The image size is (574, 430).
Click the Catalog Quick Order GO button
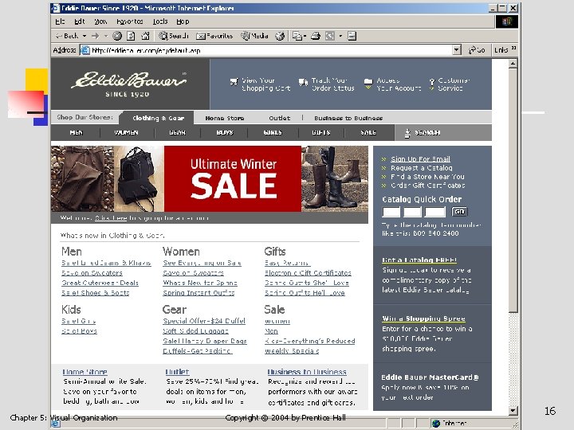point(459,212)
